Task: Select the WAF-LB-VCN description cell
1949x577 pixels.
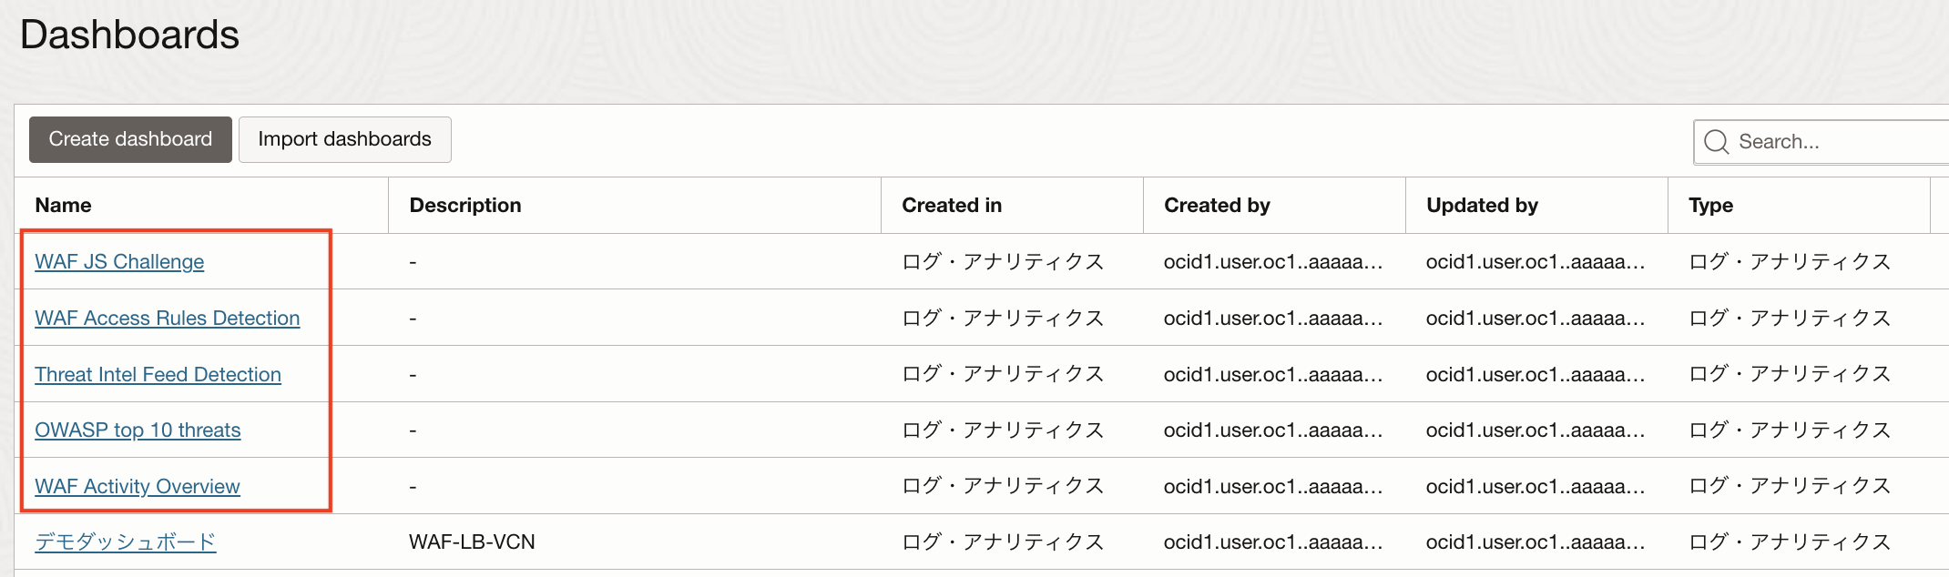Action: [x=472, y=542]
